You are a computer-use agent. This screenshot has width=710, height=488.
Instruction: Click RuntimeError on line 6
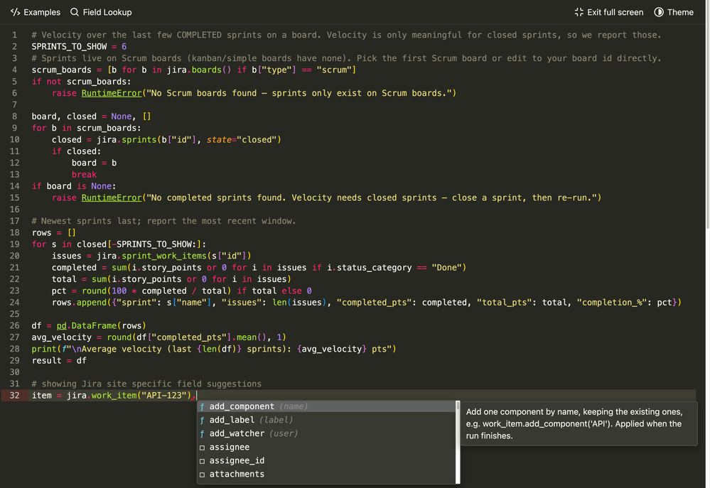(112, 93)
